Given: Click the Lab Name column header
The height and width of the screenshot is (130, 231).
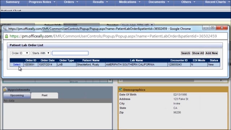Looking at the screenshot, I should pyautogui.click(x=136, y=60).
